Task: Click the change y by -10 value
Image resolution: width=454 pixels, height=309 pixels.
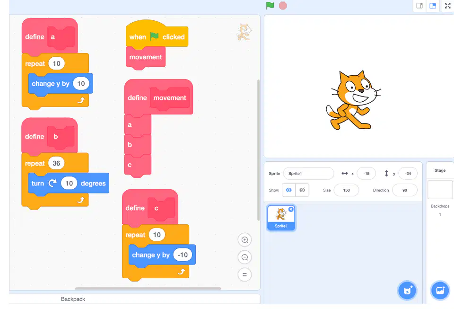Action: (x=183, y=255)
